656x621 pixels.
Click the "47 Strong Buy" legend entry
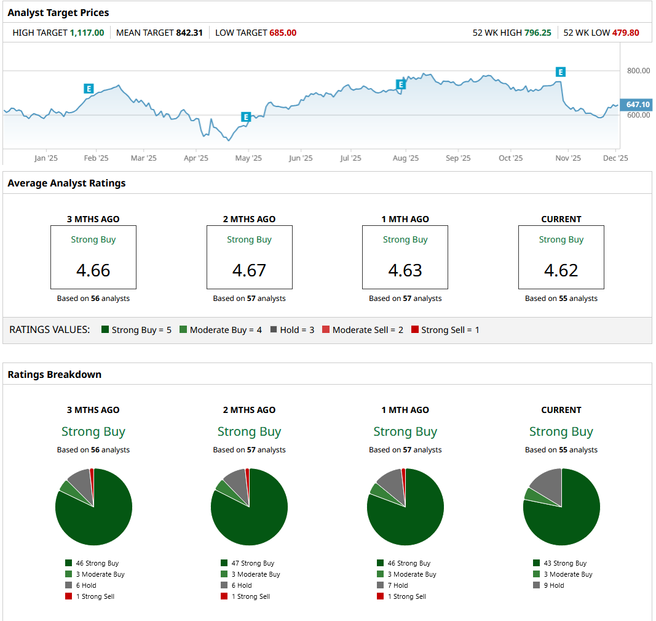[x=253, y=563]
